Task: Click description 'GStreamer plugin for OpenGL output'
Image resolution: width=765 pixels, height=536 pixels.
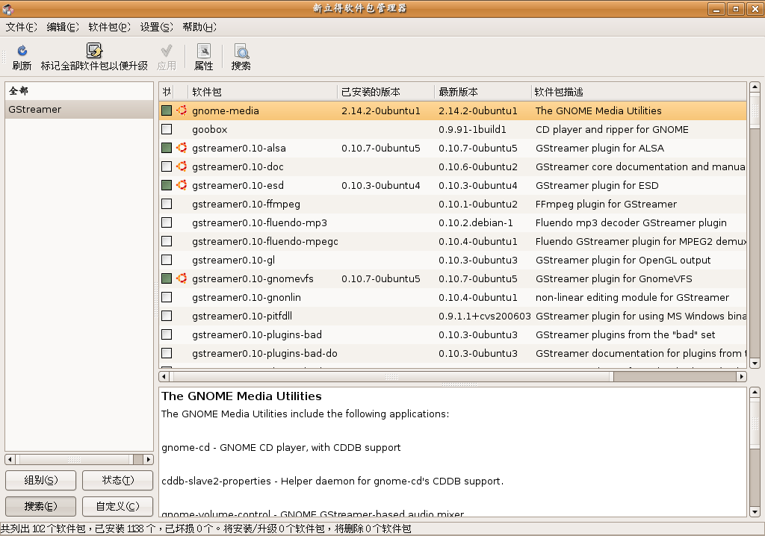Action: click(x=623, y=260)
